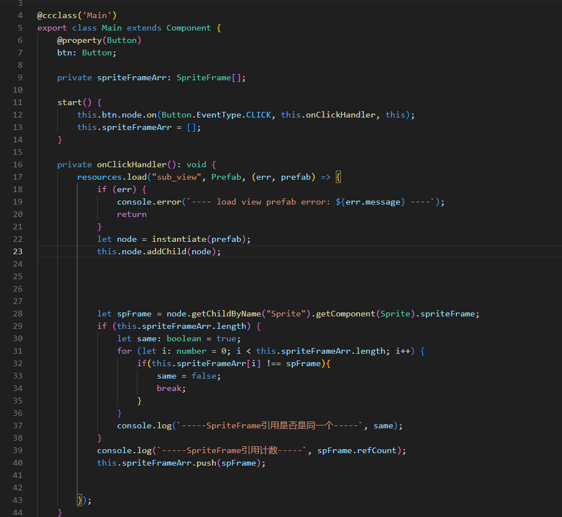Click highlighted opening brace on line 17
The width and height of the screenshot is (562, 517).
(338, 177)
